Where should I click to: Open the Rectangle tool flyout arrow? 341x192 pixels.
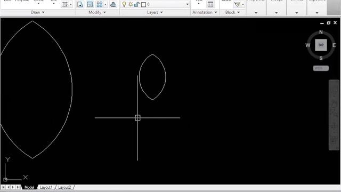(71, 4)
